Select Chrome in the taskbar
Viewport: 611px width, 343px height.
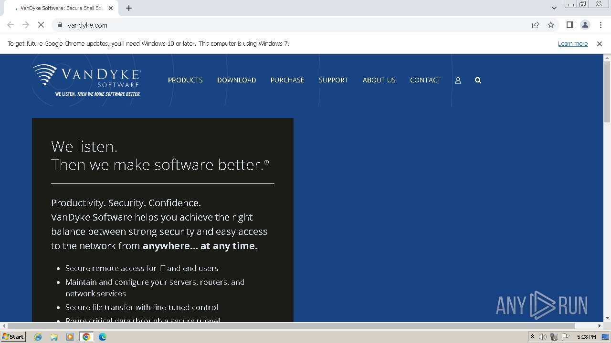click(x=86, y=337)
